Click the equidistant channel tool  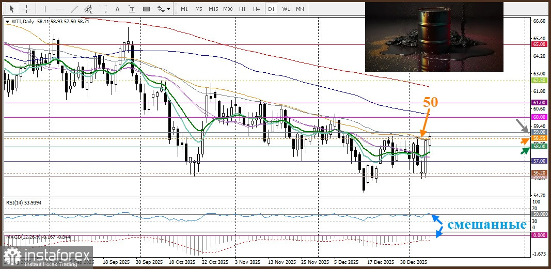89,8
